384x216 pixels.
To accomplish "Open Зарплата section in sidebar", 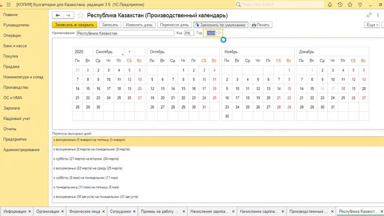I will [x=11, y=108].
